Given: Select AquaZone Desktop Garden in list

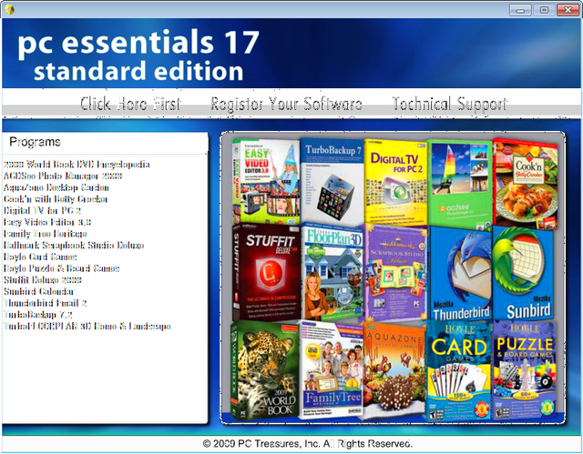Looking at the screenshot, I should [56, 187].
